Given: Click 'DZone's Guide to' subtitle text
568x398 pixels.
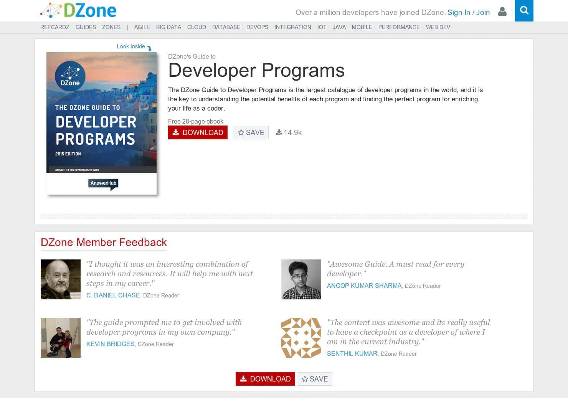Looking at the screenshot, I should 192,56.
